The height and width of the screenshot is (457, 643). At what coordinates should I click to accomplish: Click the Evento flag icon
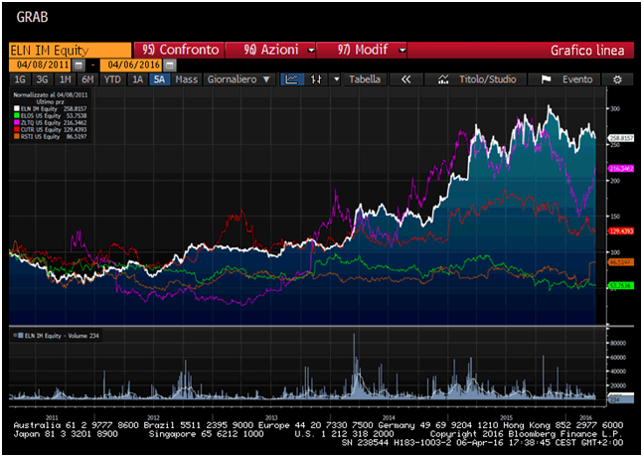546,79
